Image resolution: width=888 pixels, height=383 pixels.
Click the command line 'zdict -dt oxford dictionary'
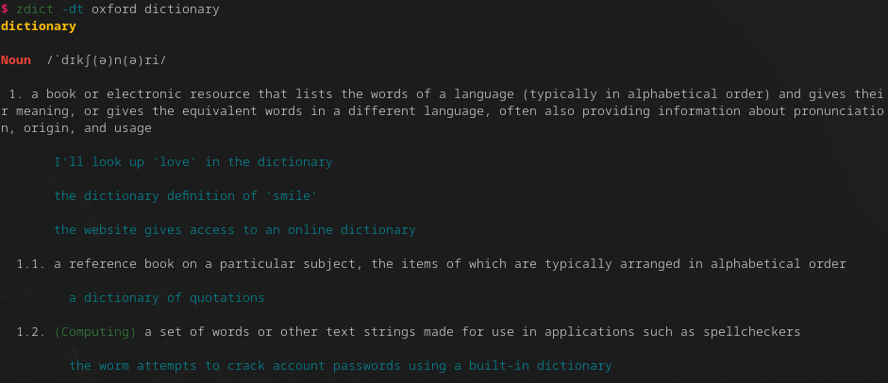(x=118, y=9)
